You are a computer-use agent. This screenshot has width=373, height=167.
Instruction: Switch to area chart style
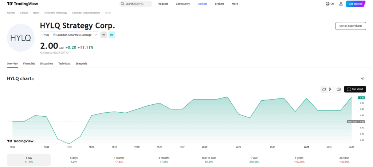pos(324,89)
